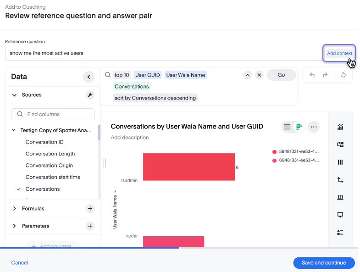
Task: Collapse the Sources section
Action: click(14, 95)
